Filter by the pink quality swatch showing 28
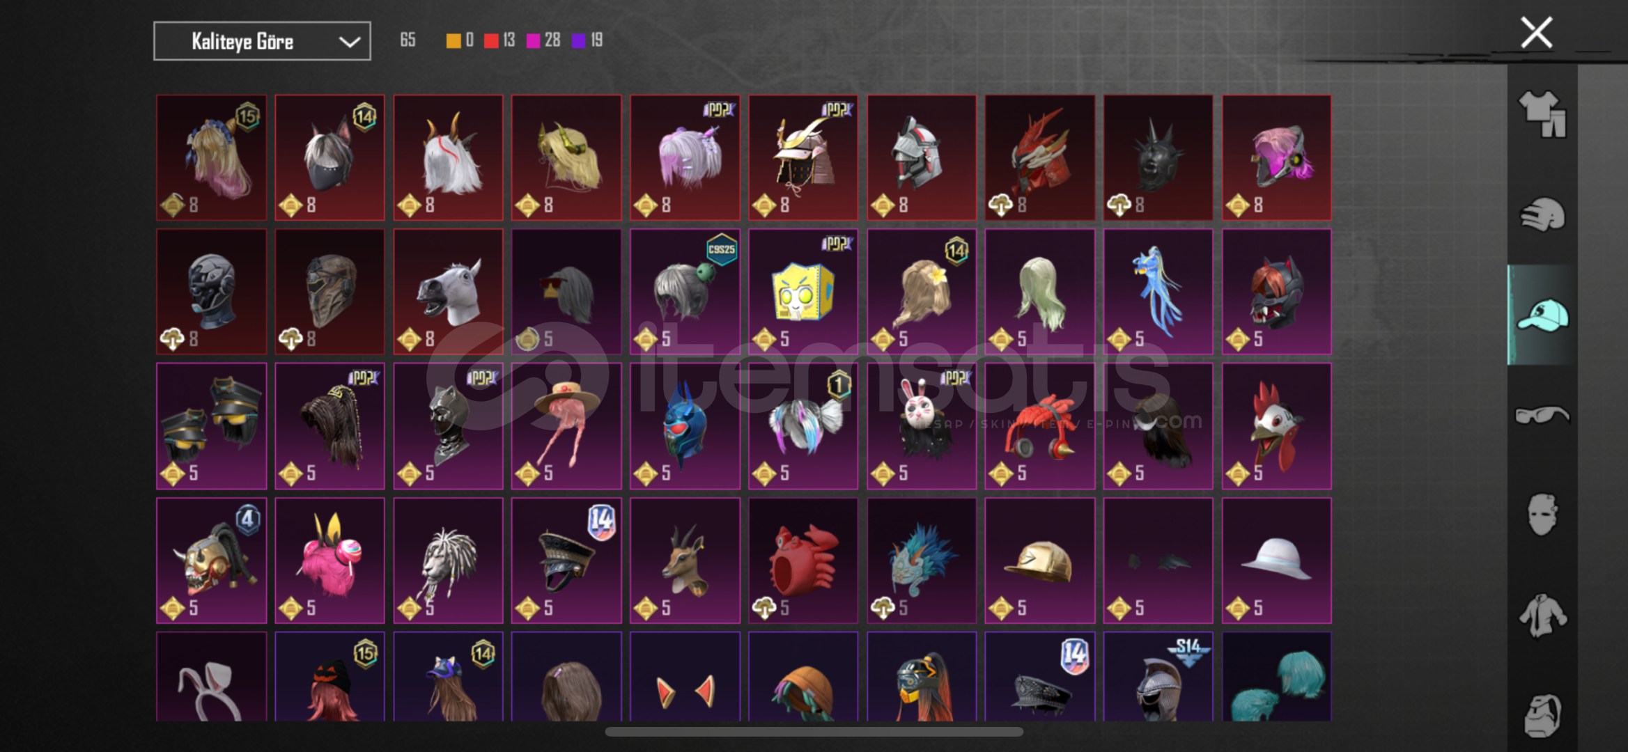Image resolution: width=1628 pixels, height=752 pixels. click(543, 40)
